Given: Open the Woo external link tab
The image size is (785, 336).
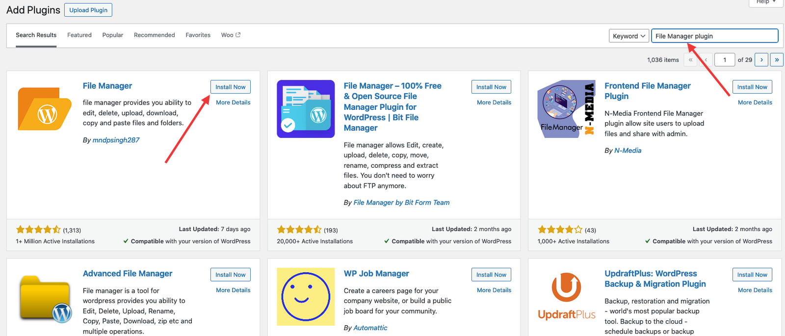Looking at the screenshot, I should point(231,35).
